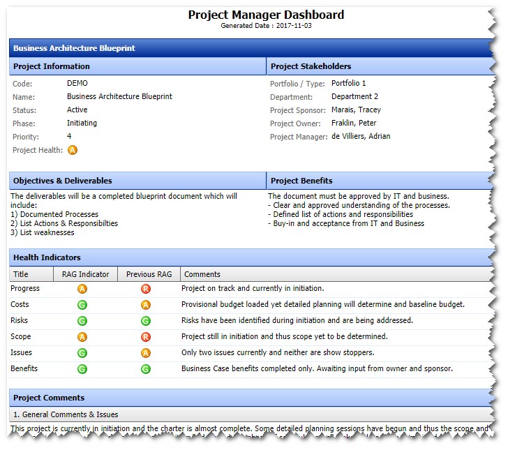508x450 pixels.
Task: Click the '3) List weaknesses' line
Action: click(x=43, y=232)
